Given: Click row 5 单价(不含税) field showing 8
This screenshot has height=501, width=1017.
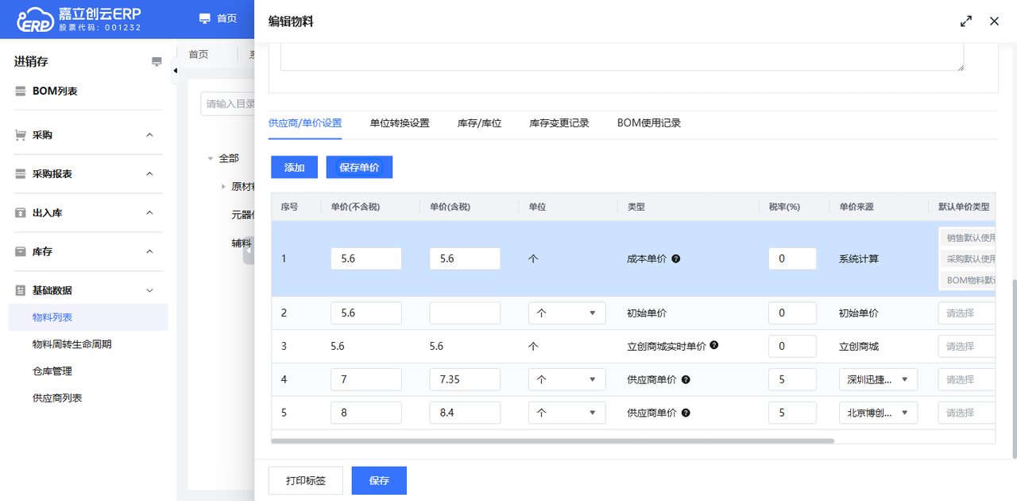Looking at the screenshot, I should point(366,413).
